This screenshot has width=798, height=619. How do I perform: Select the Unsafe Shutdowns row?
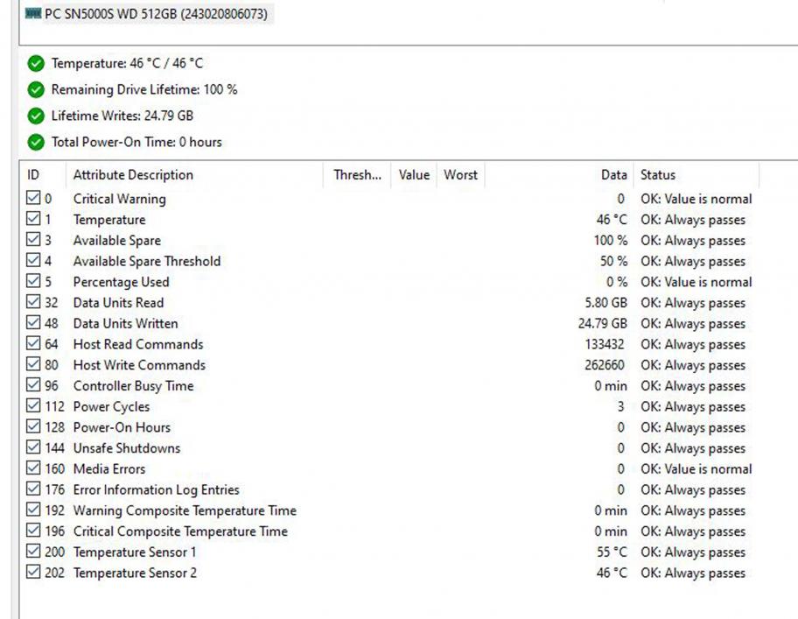tap(127, 448)
